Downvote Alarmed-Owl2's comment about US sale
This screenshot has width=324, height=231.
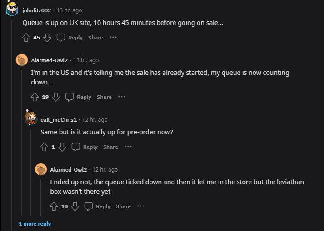click(56, 97)
